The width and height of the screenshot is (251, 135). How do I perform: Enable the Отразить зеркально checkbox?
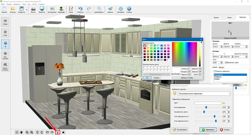(x=214, y=71)
